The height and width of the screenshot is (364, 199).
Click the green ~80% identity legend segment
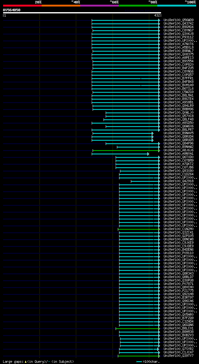tap(138, 6)
